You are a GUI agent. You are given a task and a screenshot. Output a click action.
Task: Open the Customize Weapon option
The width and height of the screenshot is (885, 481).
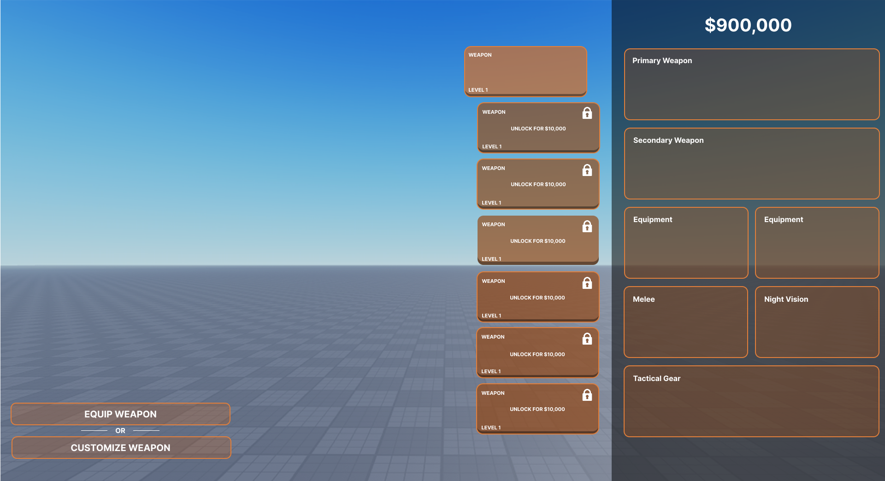tap(121, 447)
